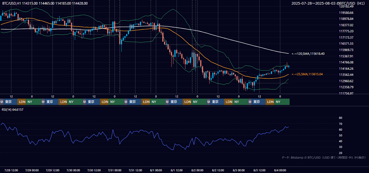Select the 114766.08 price axis value
Screen dimensions: 369x173
point(346,62)
